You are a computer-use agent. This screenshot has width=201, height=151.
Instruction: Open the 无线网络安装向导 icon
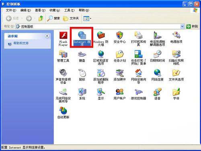click(x=63, y=92)
